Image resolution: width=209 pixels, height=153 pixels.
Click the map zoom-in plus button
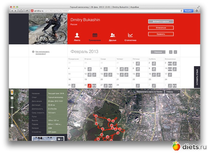[x=12, y=99]
